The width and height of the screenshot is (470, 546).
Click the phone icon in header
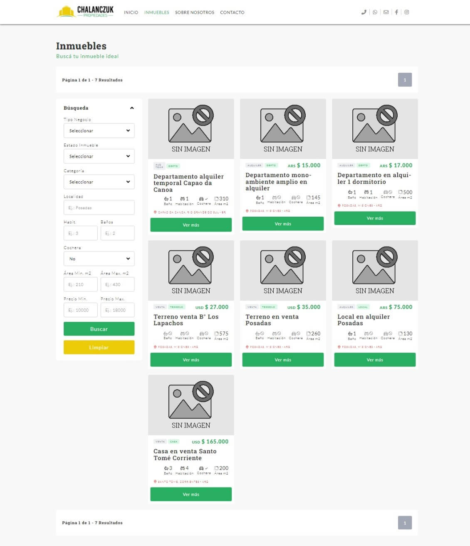[x=364, y=12]
